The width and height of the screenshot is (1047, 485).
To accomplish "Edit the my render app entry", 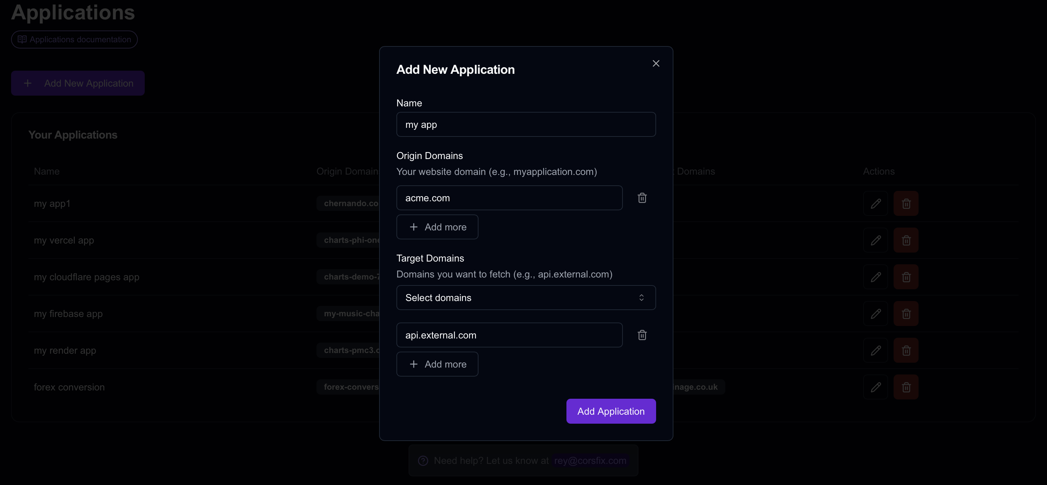I will (876, 351).
